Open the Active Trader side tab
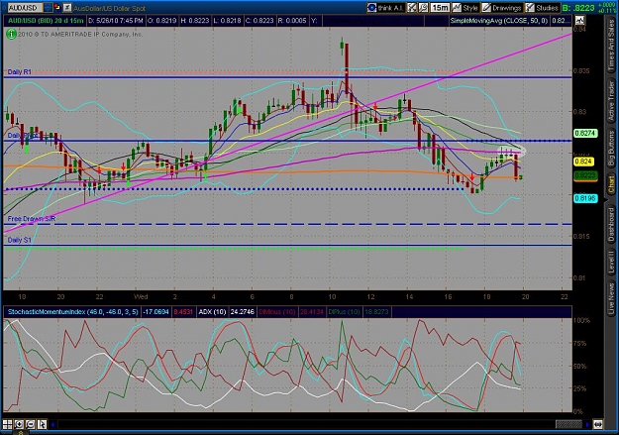 611,101
